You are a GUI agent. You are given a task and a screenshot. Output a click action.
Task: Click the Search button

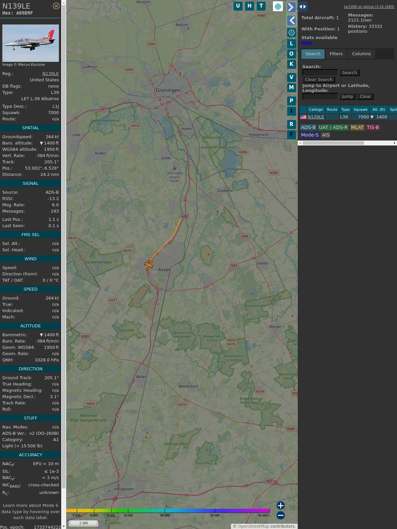coord(349,73)
